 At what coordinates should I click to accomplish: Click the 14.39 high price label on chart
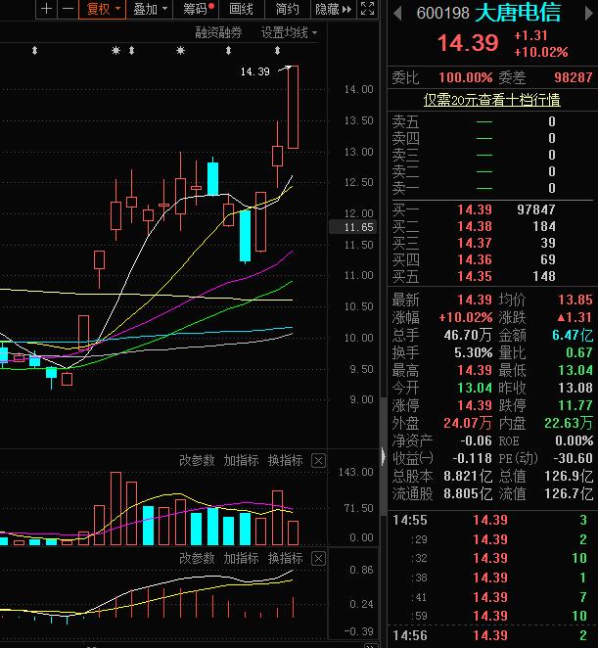[x=255, y=71]
